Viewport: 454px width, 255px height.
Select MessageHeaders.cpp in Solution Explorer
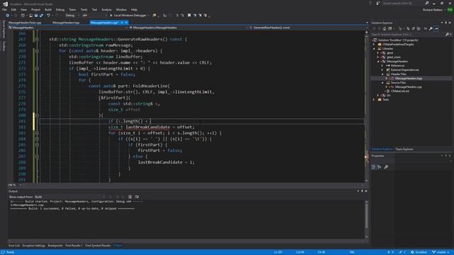coord(409,87)
